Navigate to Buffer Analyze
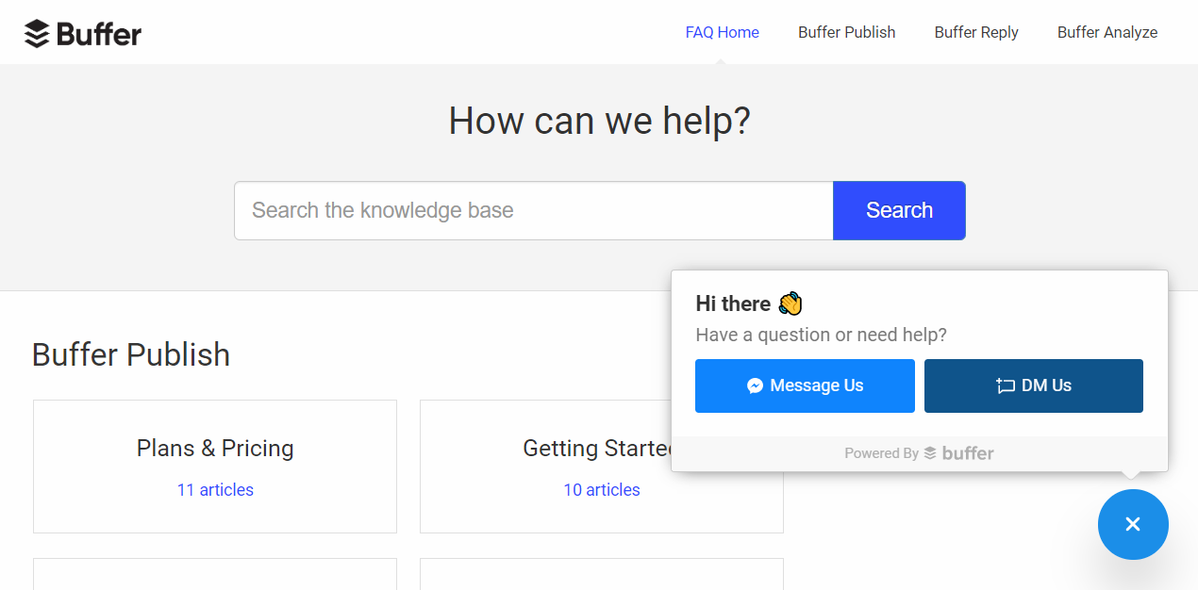The width and height of the screenshot is (1198, 590). (1107, 32)
